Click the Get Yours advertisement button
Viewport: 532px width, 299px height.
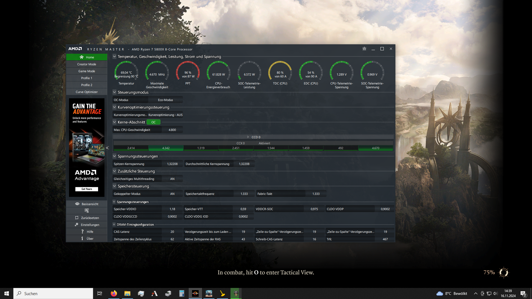point(87,189)
